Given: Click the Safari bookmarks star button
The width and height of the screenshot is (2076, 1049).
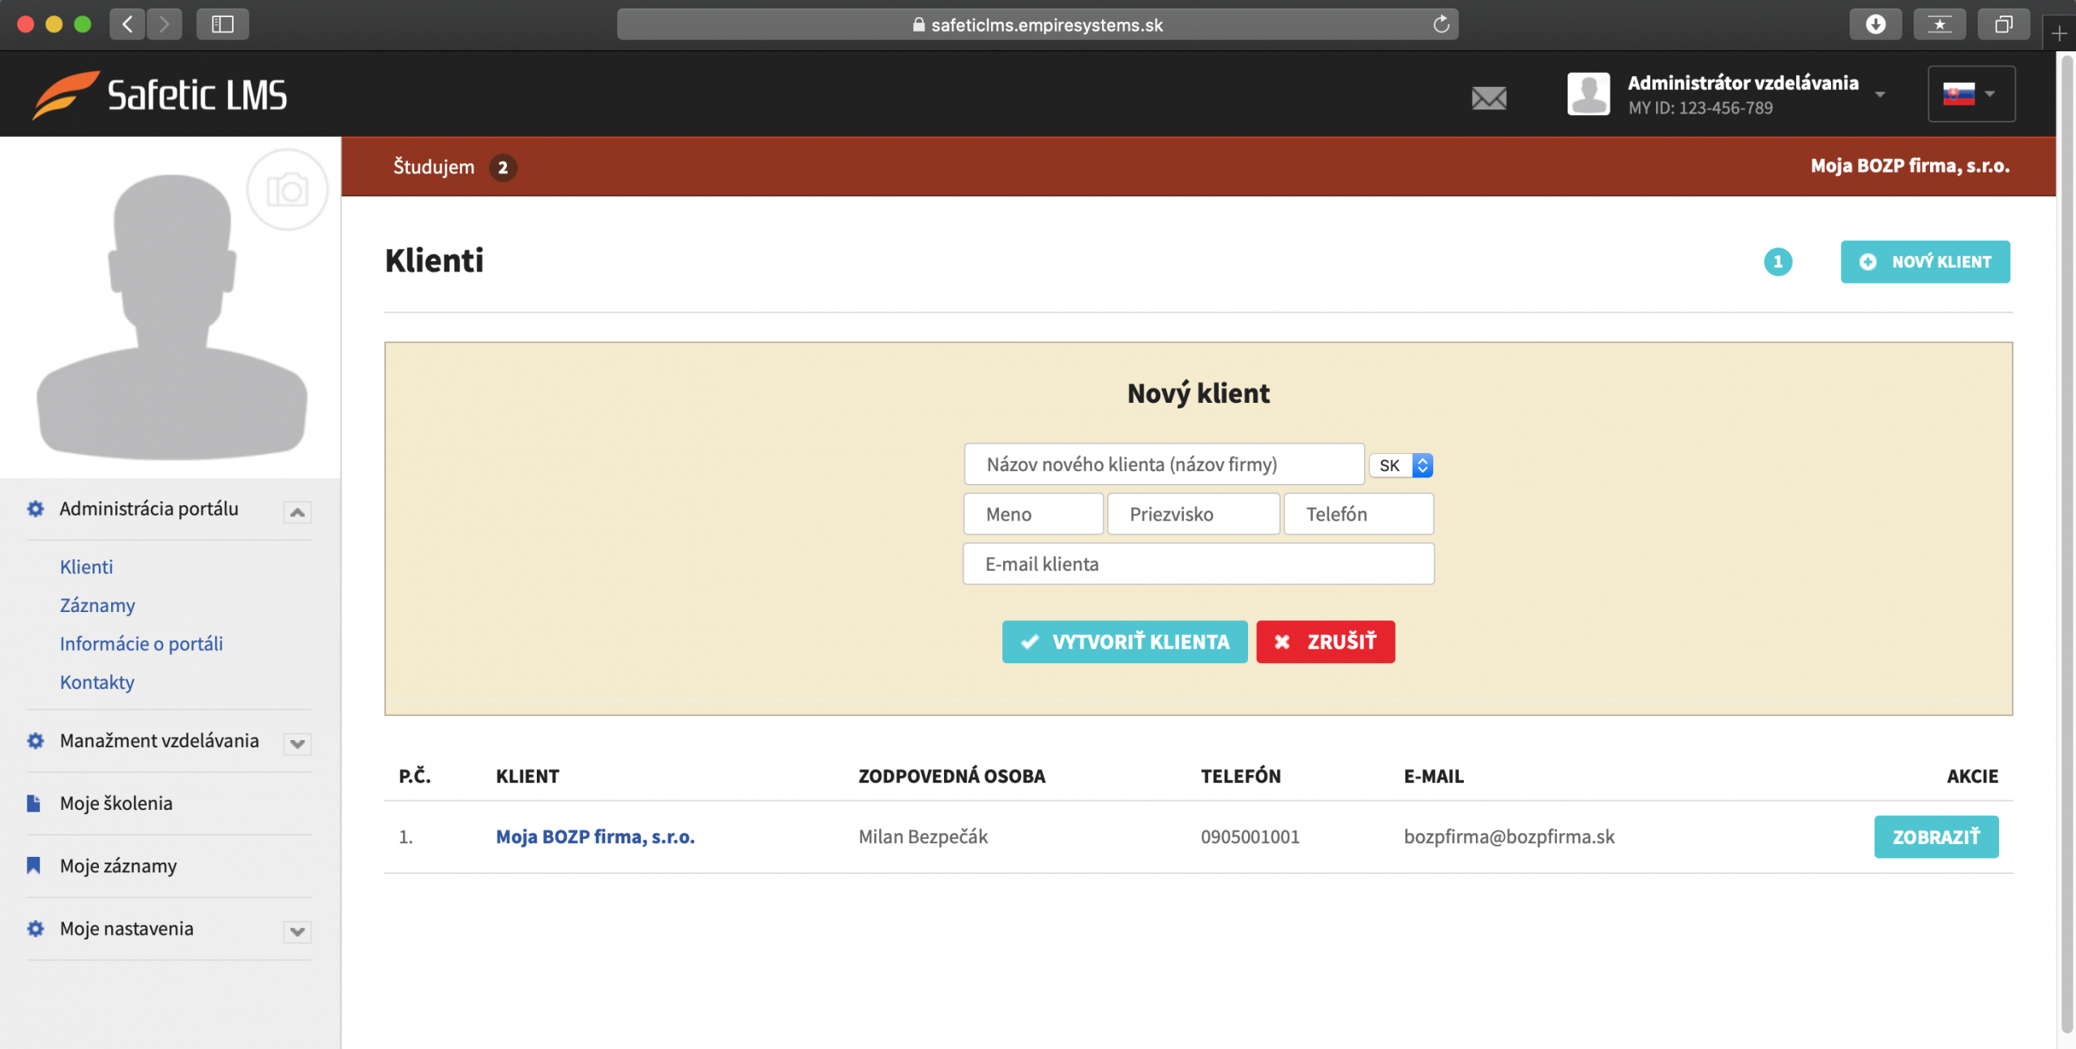Looking at the screenshot, I should pyautogui.click(x=1940, y=24).
